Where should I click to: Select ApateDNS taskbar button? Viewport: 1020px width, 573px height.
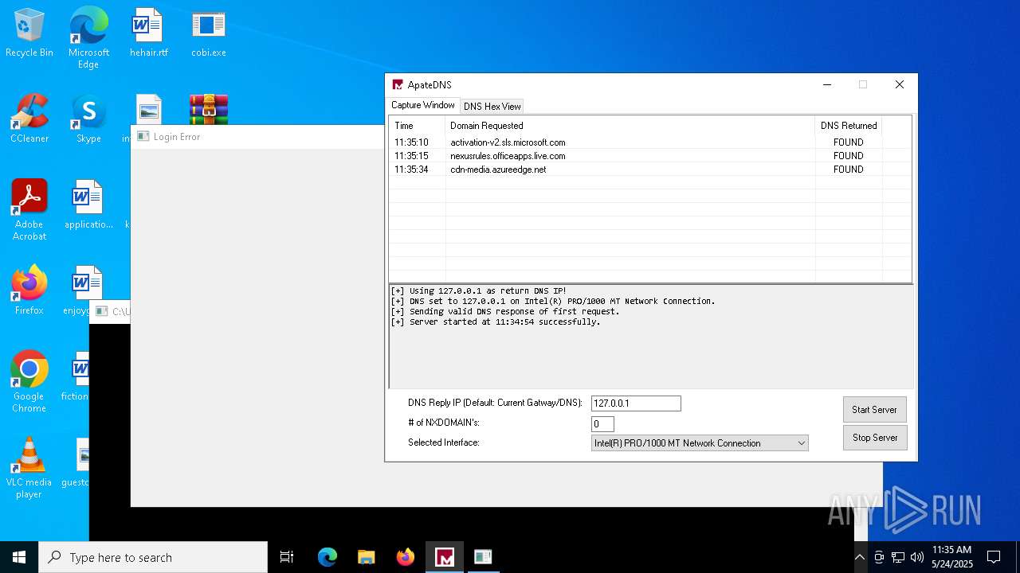[444, 557]
